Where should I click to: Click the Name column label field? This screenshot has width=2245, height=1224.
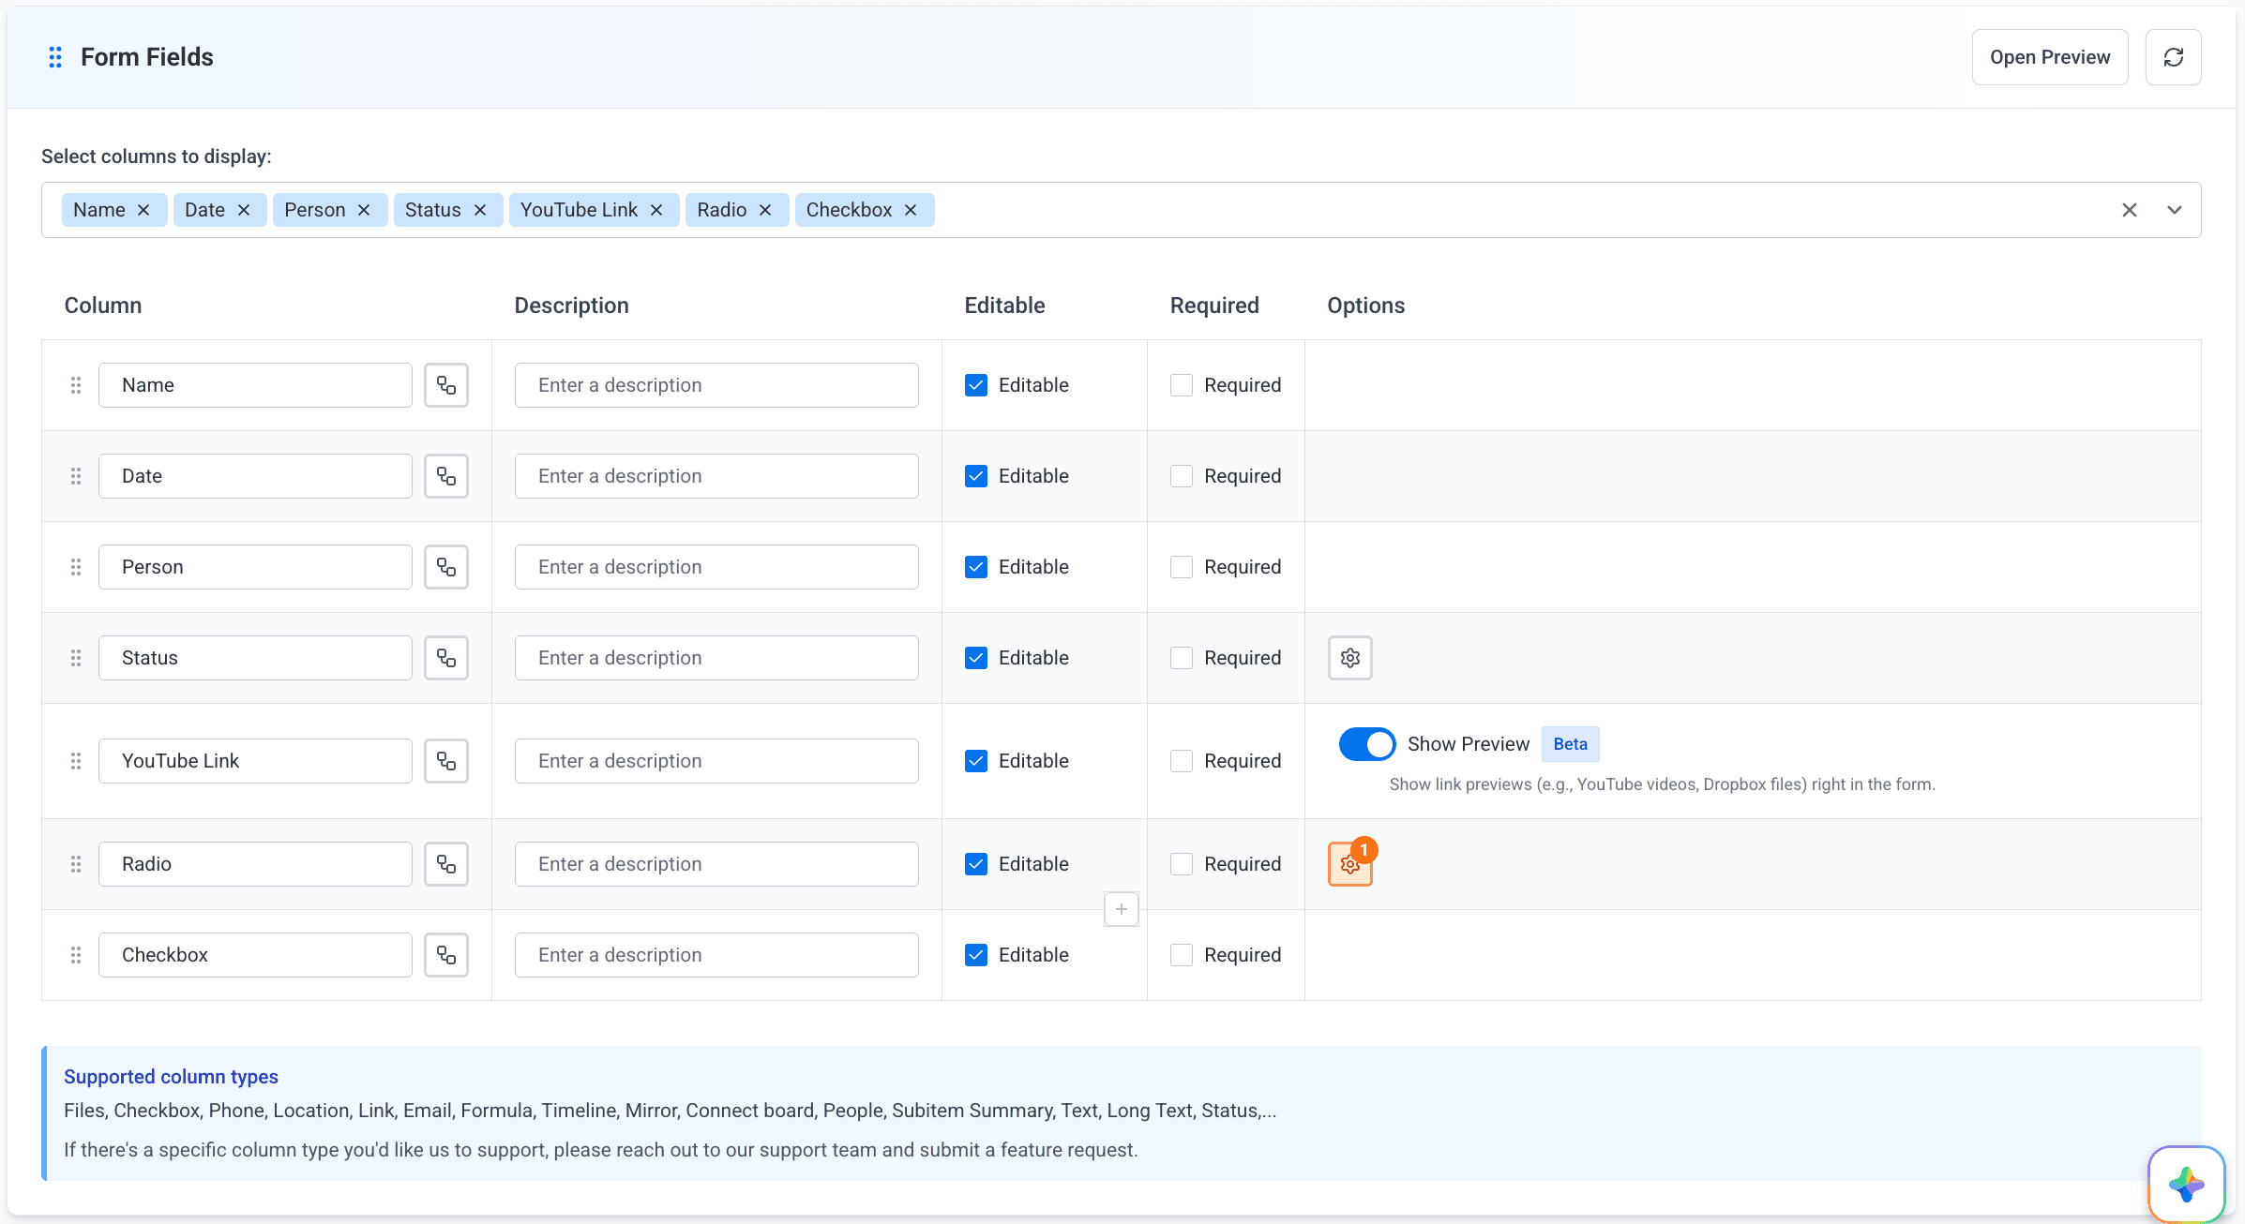click(x=255, y=385)
